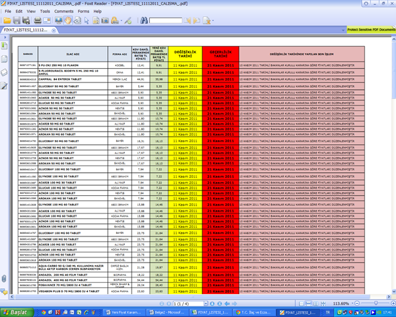Viewport: 396px width, 317px height.
Task: Select the FIYAT_LISTESI document tab
Action: point(26,30)
